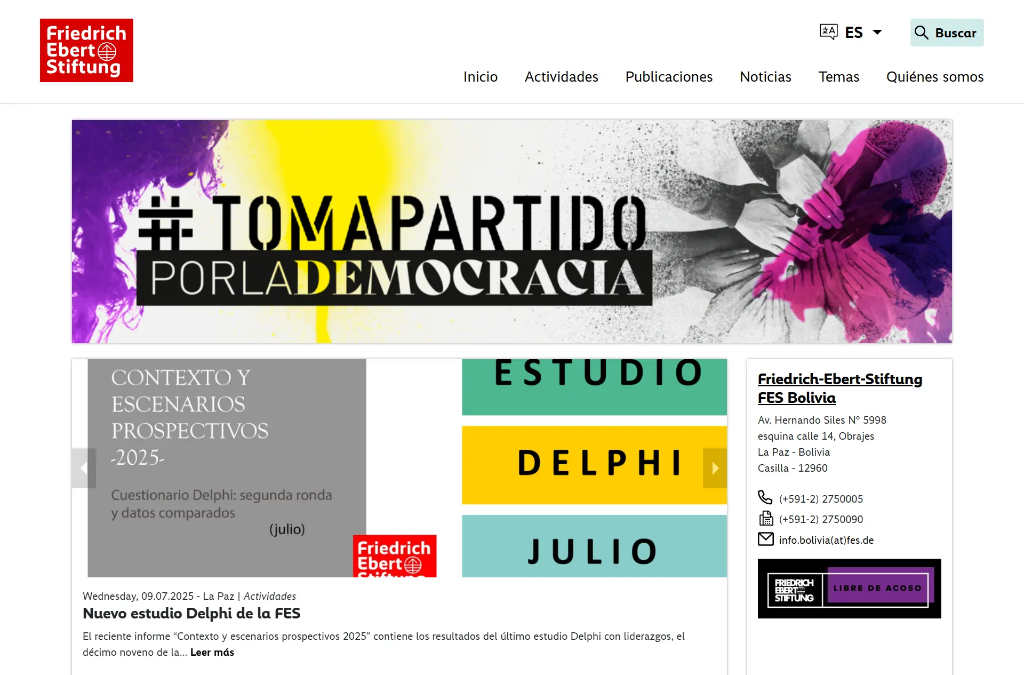Select Noticias in the navigation bar

tap(765, 77)
